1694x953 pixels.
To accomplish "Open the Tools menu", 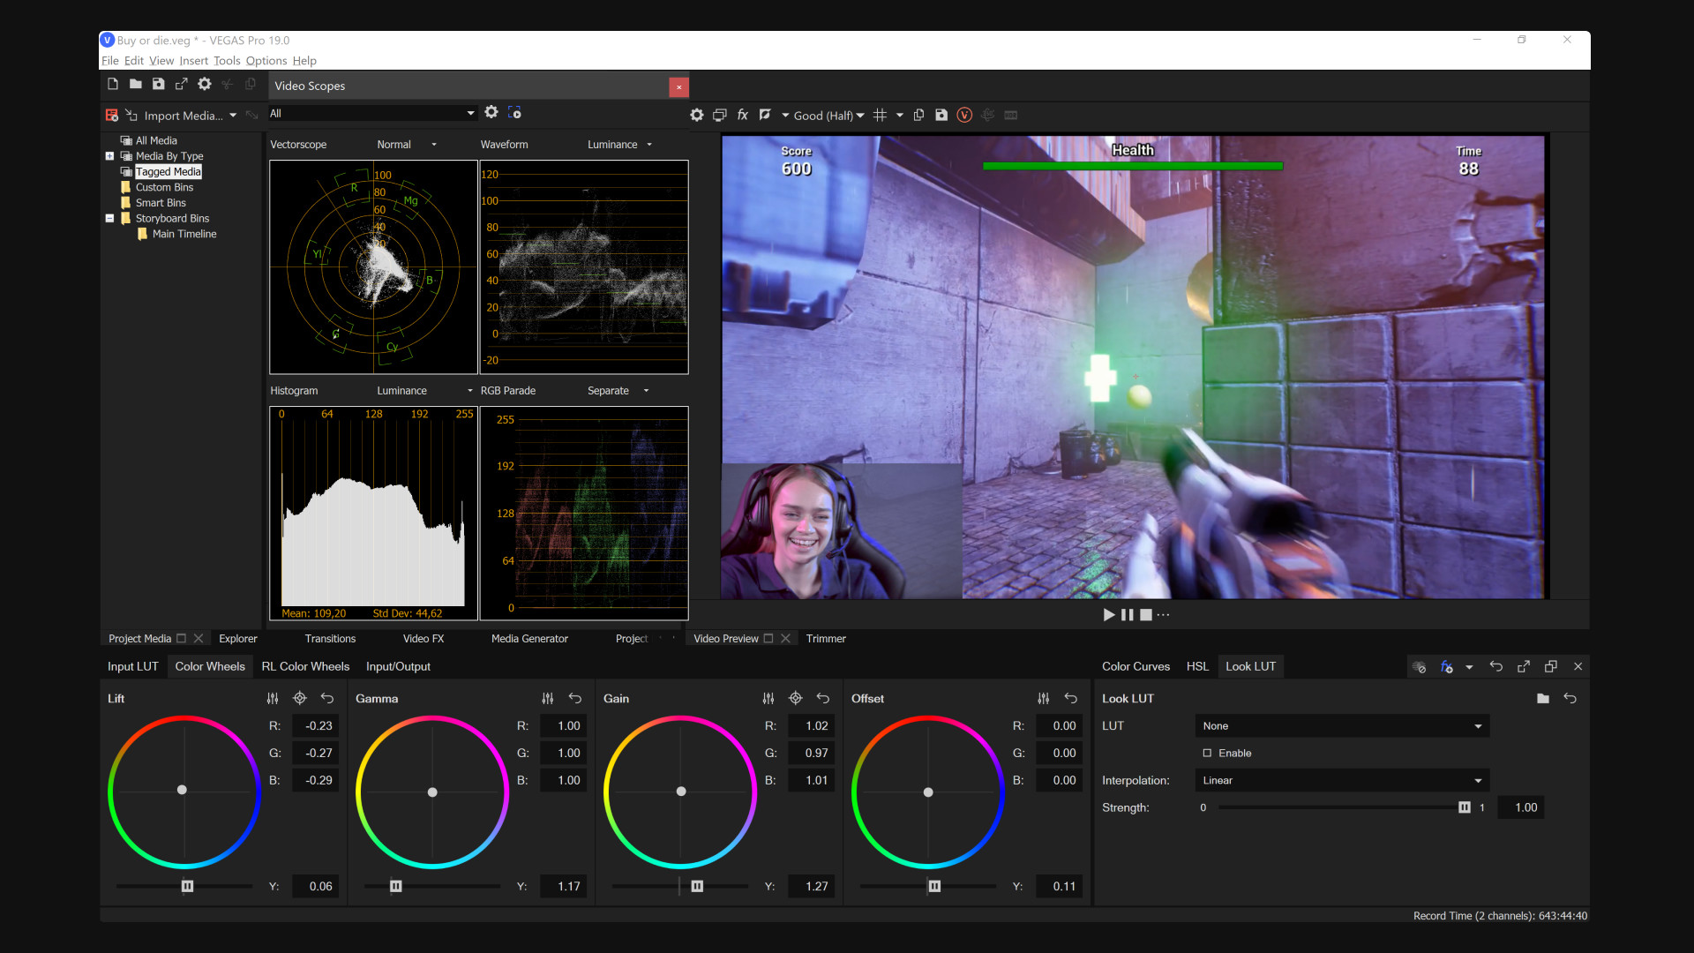I will click(x=227, y=60).
